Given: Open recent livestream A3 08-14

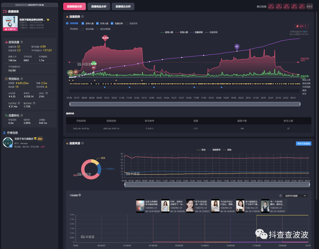Looking at the screenshot, I should tap(279, 7).
